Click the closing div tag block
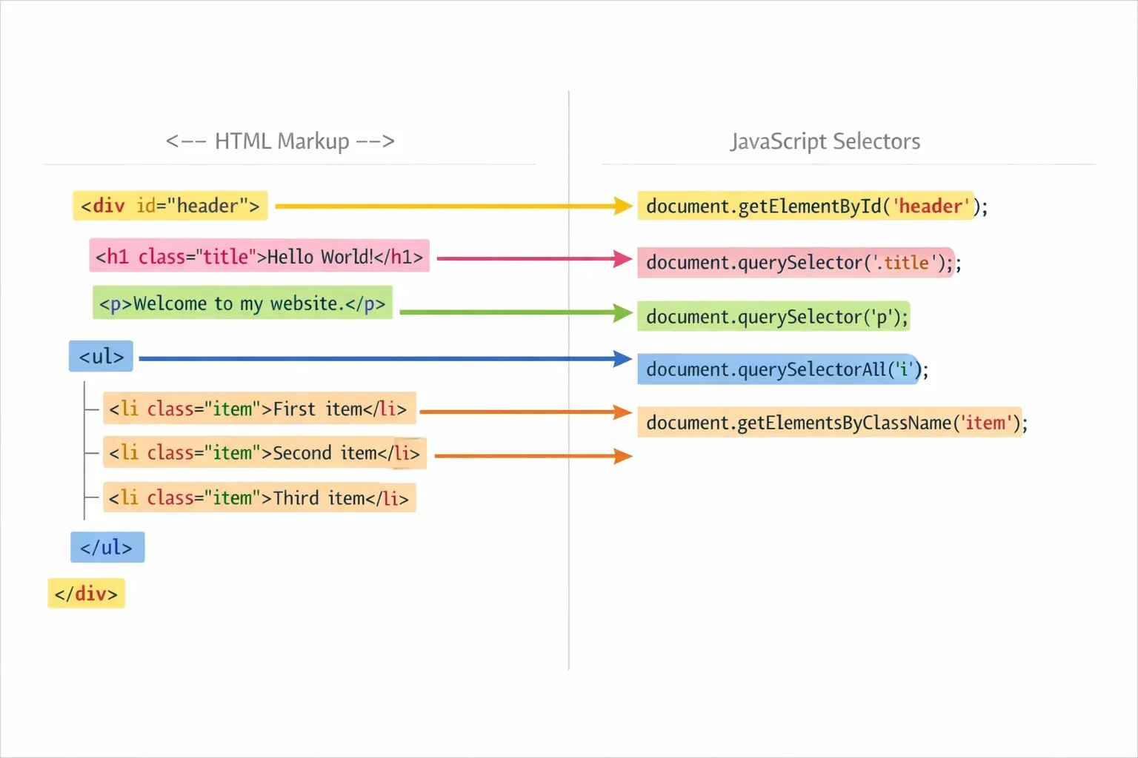 (86, 594)
